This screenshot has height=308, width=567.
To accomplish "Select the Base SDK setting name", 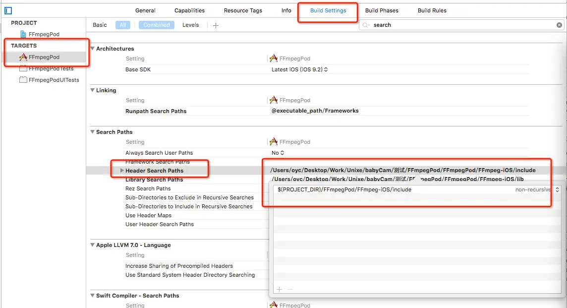I will (138, 69).
